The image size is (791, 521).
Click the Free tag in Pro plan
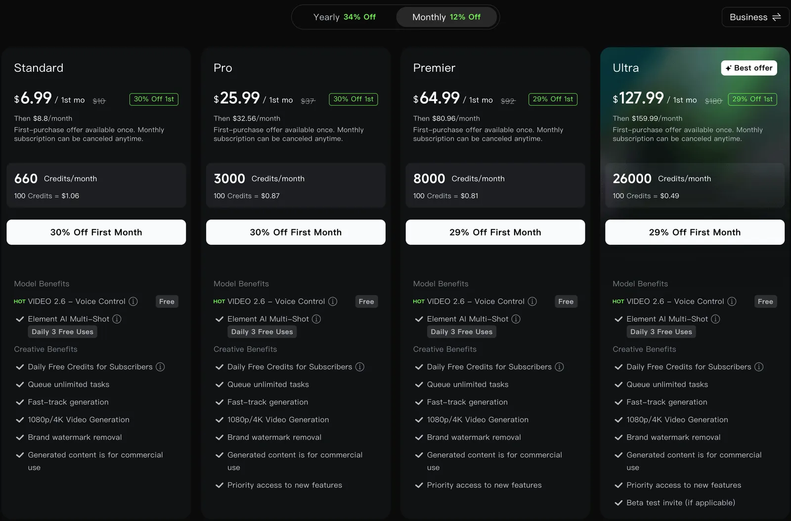pyautogui.click(x=366, y=302)
